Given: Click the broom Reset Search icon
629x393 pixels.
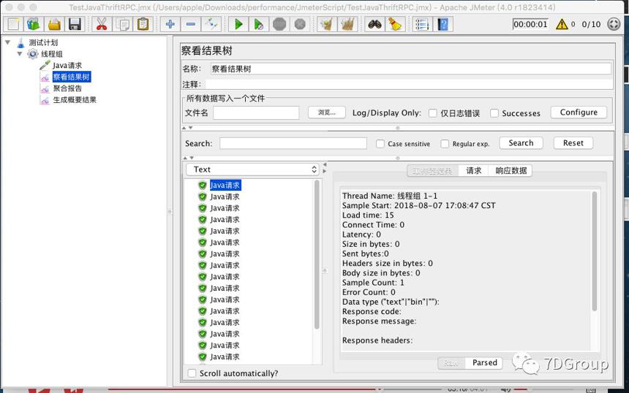Looking at the screenshot, I should (396, 24).
